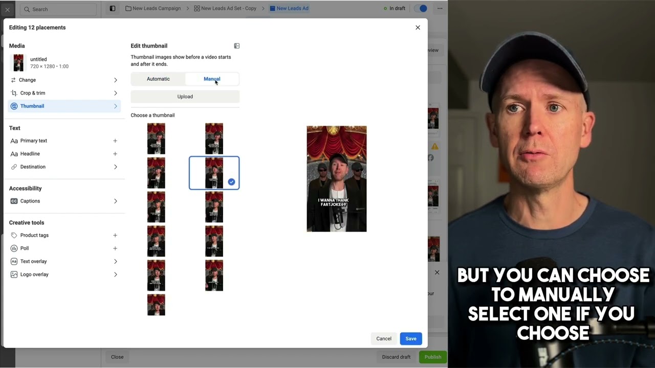The height and width of the screenshot is (368, 655).
Task: Click the Text overlay icon
Action: pos(14,261)
